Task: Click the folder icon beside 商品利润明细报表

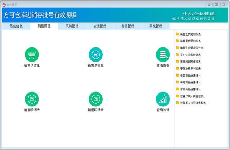Action: (x=177, y=62)
